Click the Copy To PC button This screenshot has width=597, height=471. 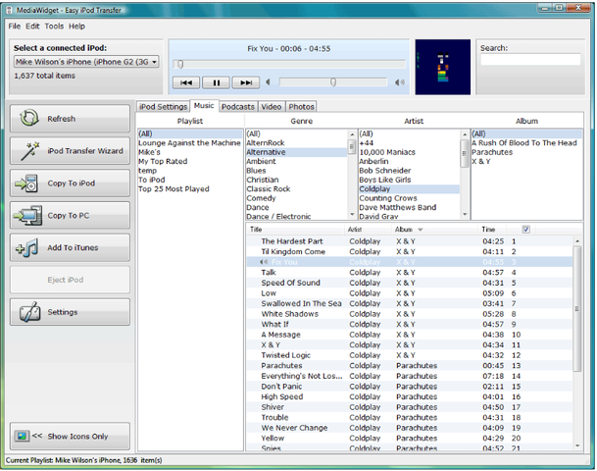pyautogui.click(x=70, y=215)
